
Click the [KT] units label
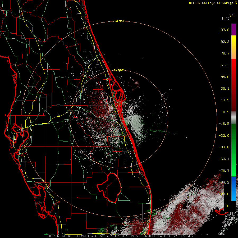[x=226, y=18]
